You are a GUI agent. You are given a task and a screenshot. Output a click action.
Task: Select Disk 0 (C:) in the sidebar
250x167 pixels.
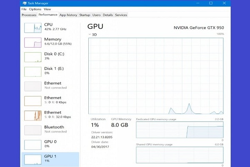pos(50,57)
